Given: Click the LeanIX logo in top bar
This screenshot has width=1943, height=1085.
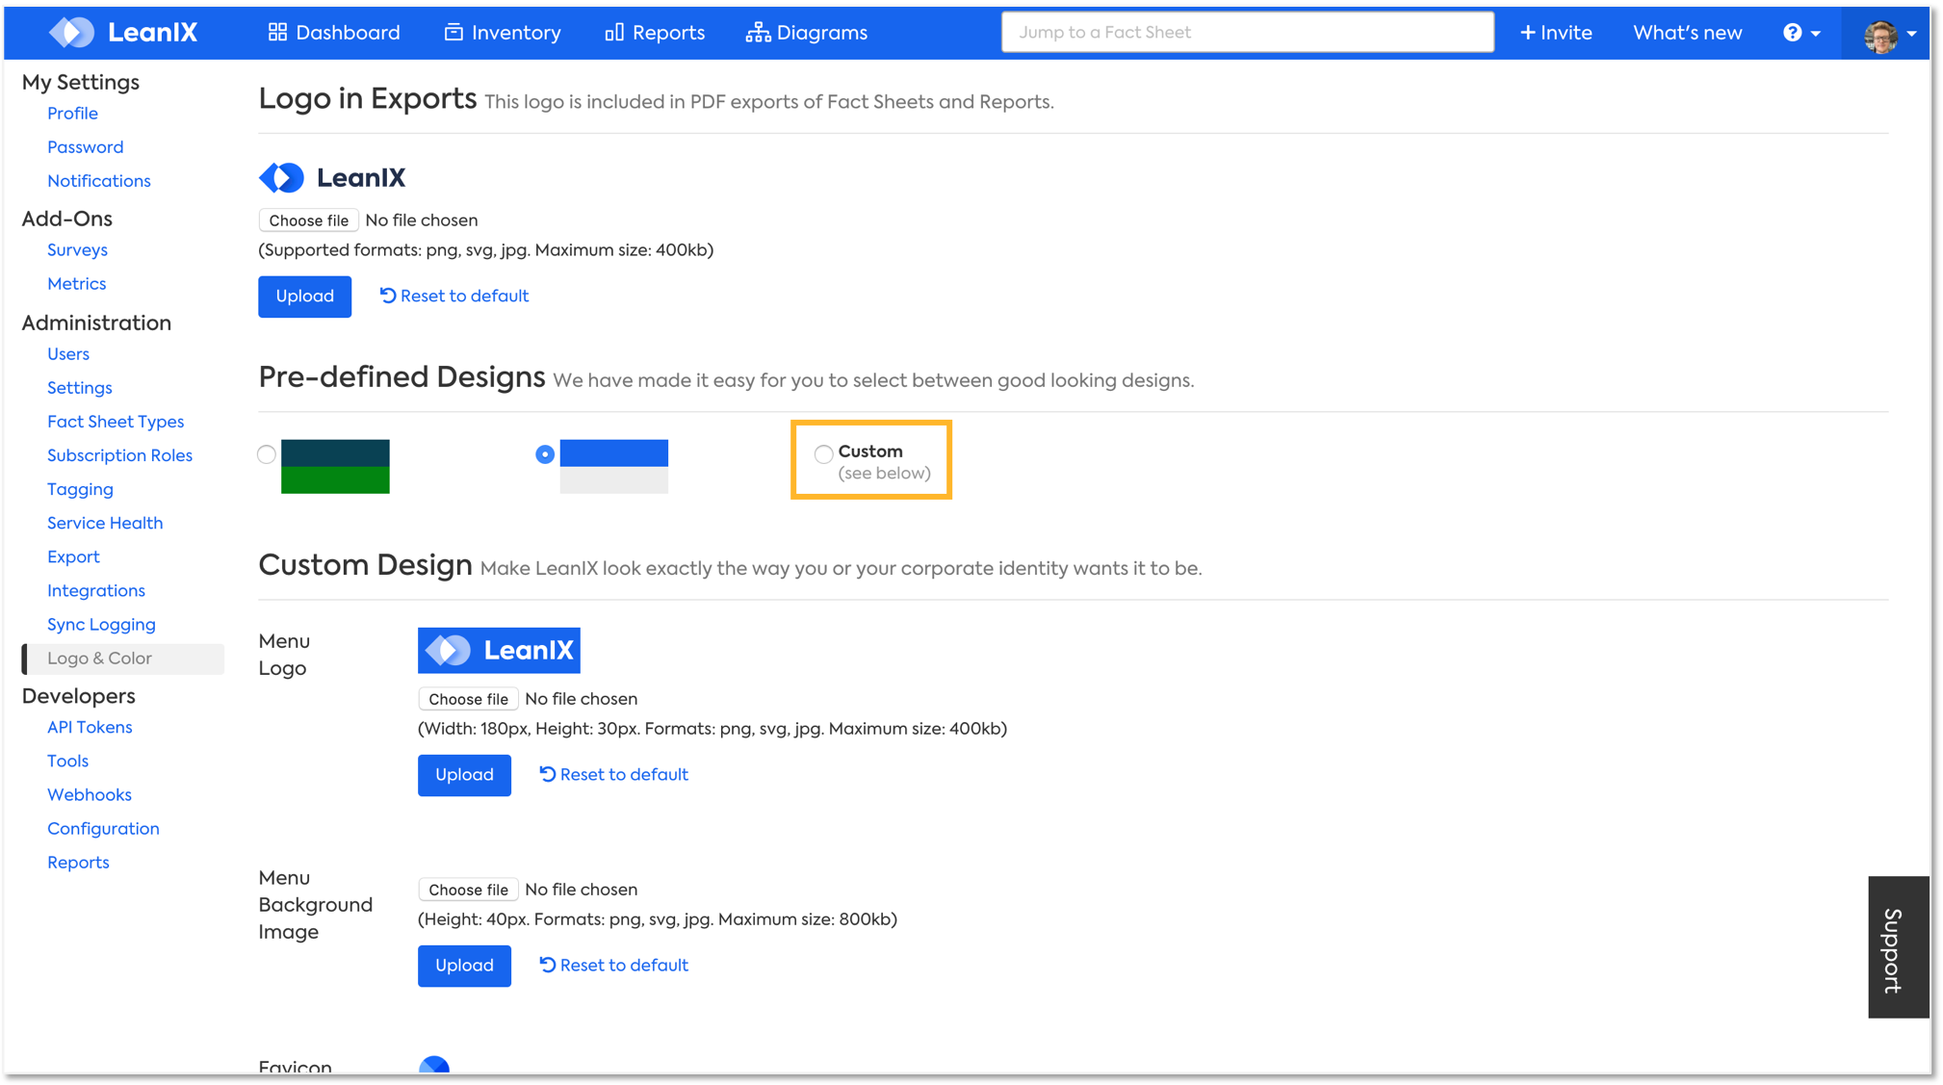Looking at the screenshot, I should tap(123, 33).
